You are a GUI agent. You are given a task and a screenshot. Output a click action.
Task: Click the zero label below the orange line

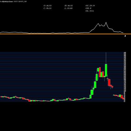(125, 36)
